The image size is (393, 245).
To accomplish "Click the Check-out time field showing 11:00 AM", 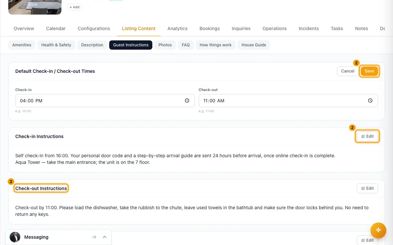I will pyautogui.click(x=288, y=101).
